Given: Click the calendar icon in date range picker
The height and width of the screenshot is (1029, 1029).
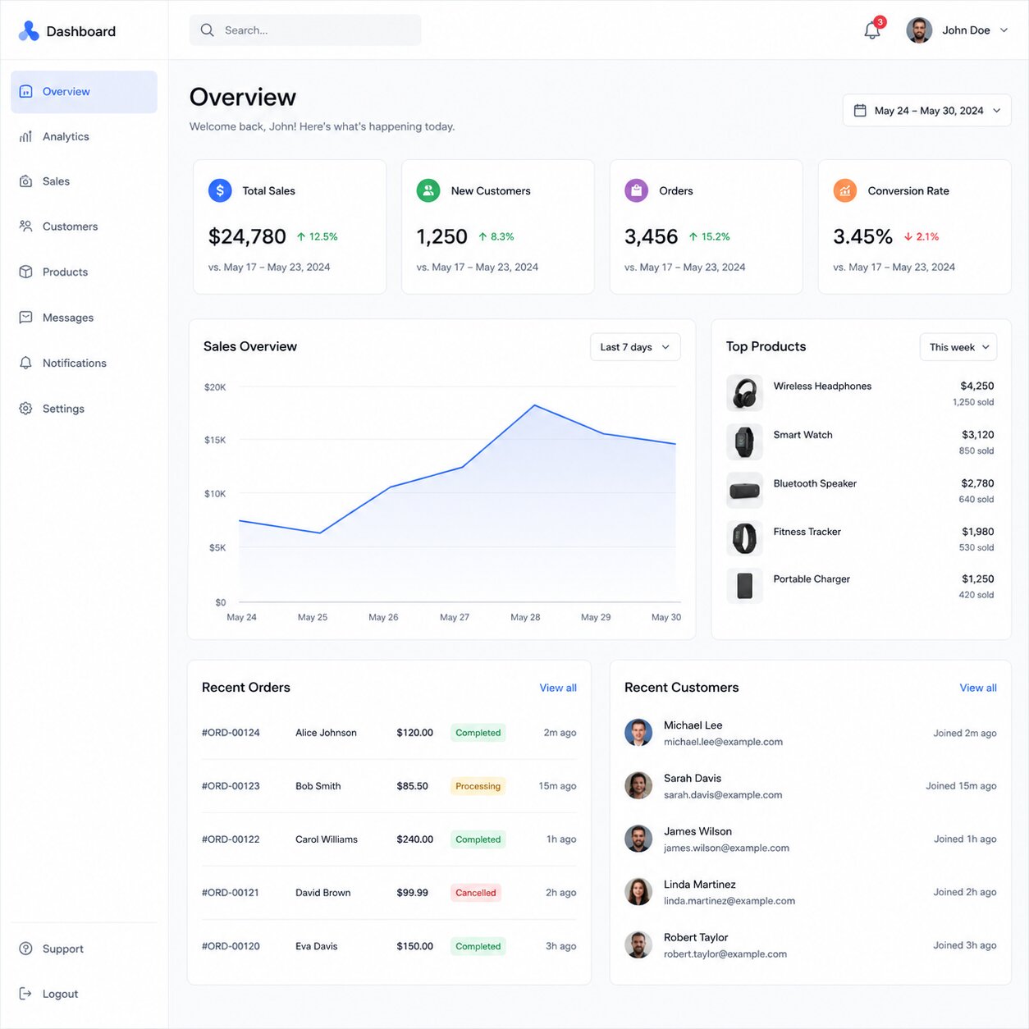Looking at the screenshot, I should [860, 111].
